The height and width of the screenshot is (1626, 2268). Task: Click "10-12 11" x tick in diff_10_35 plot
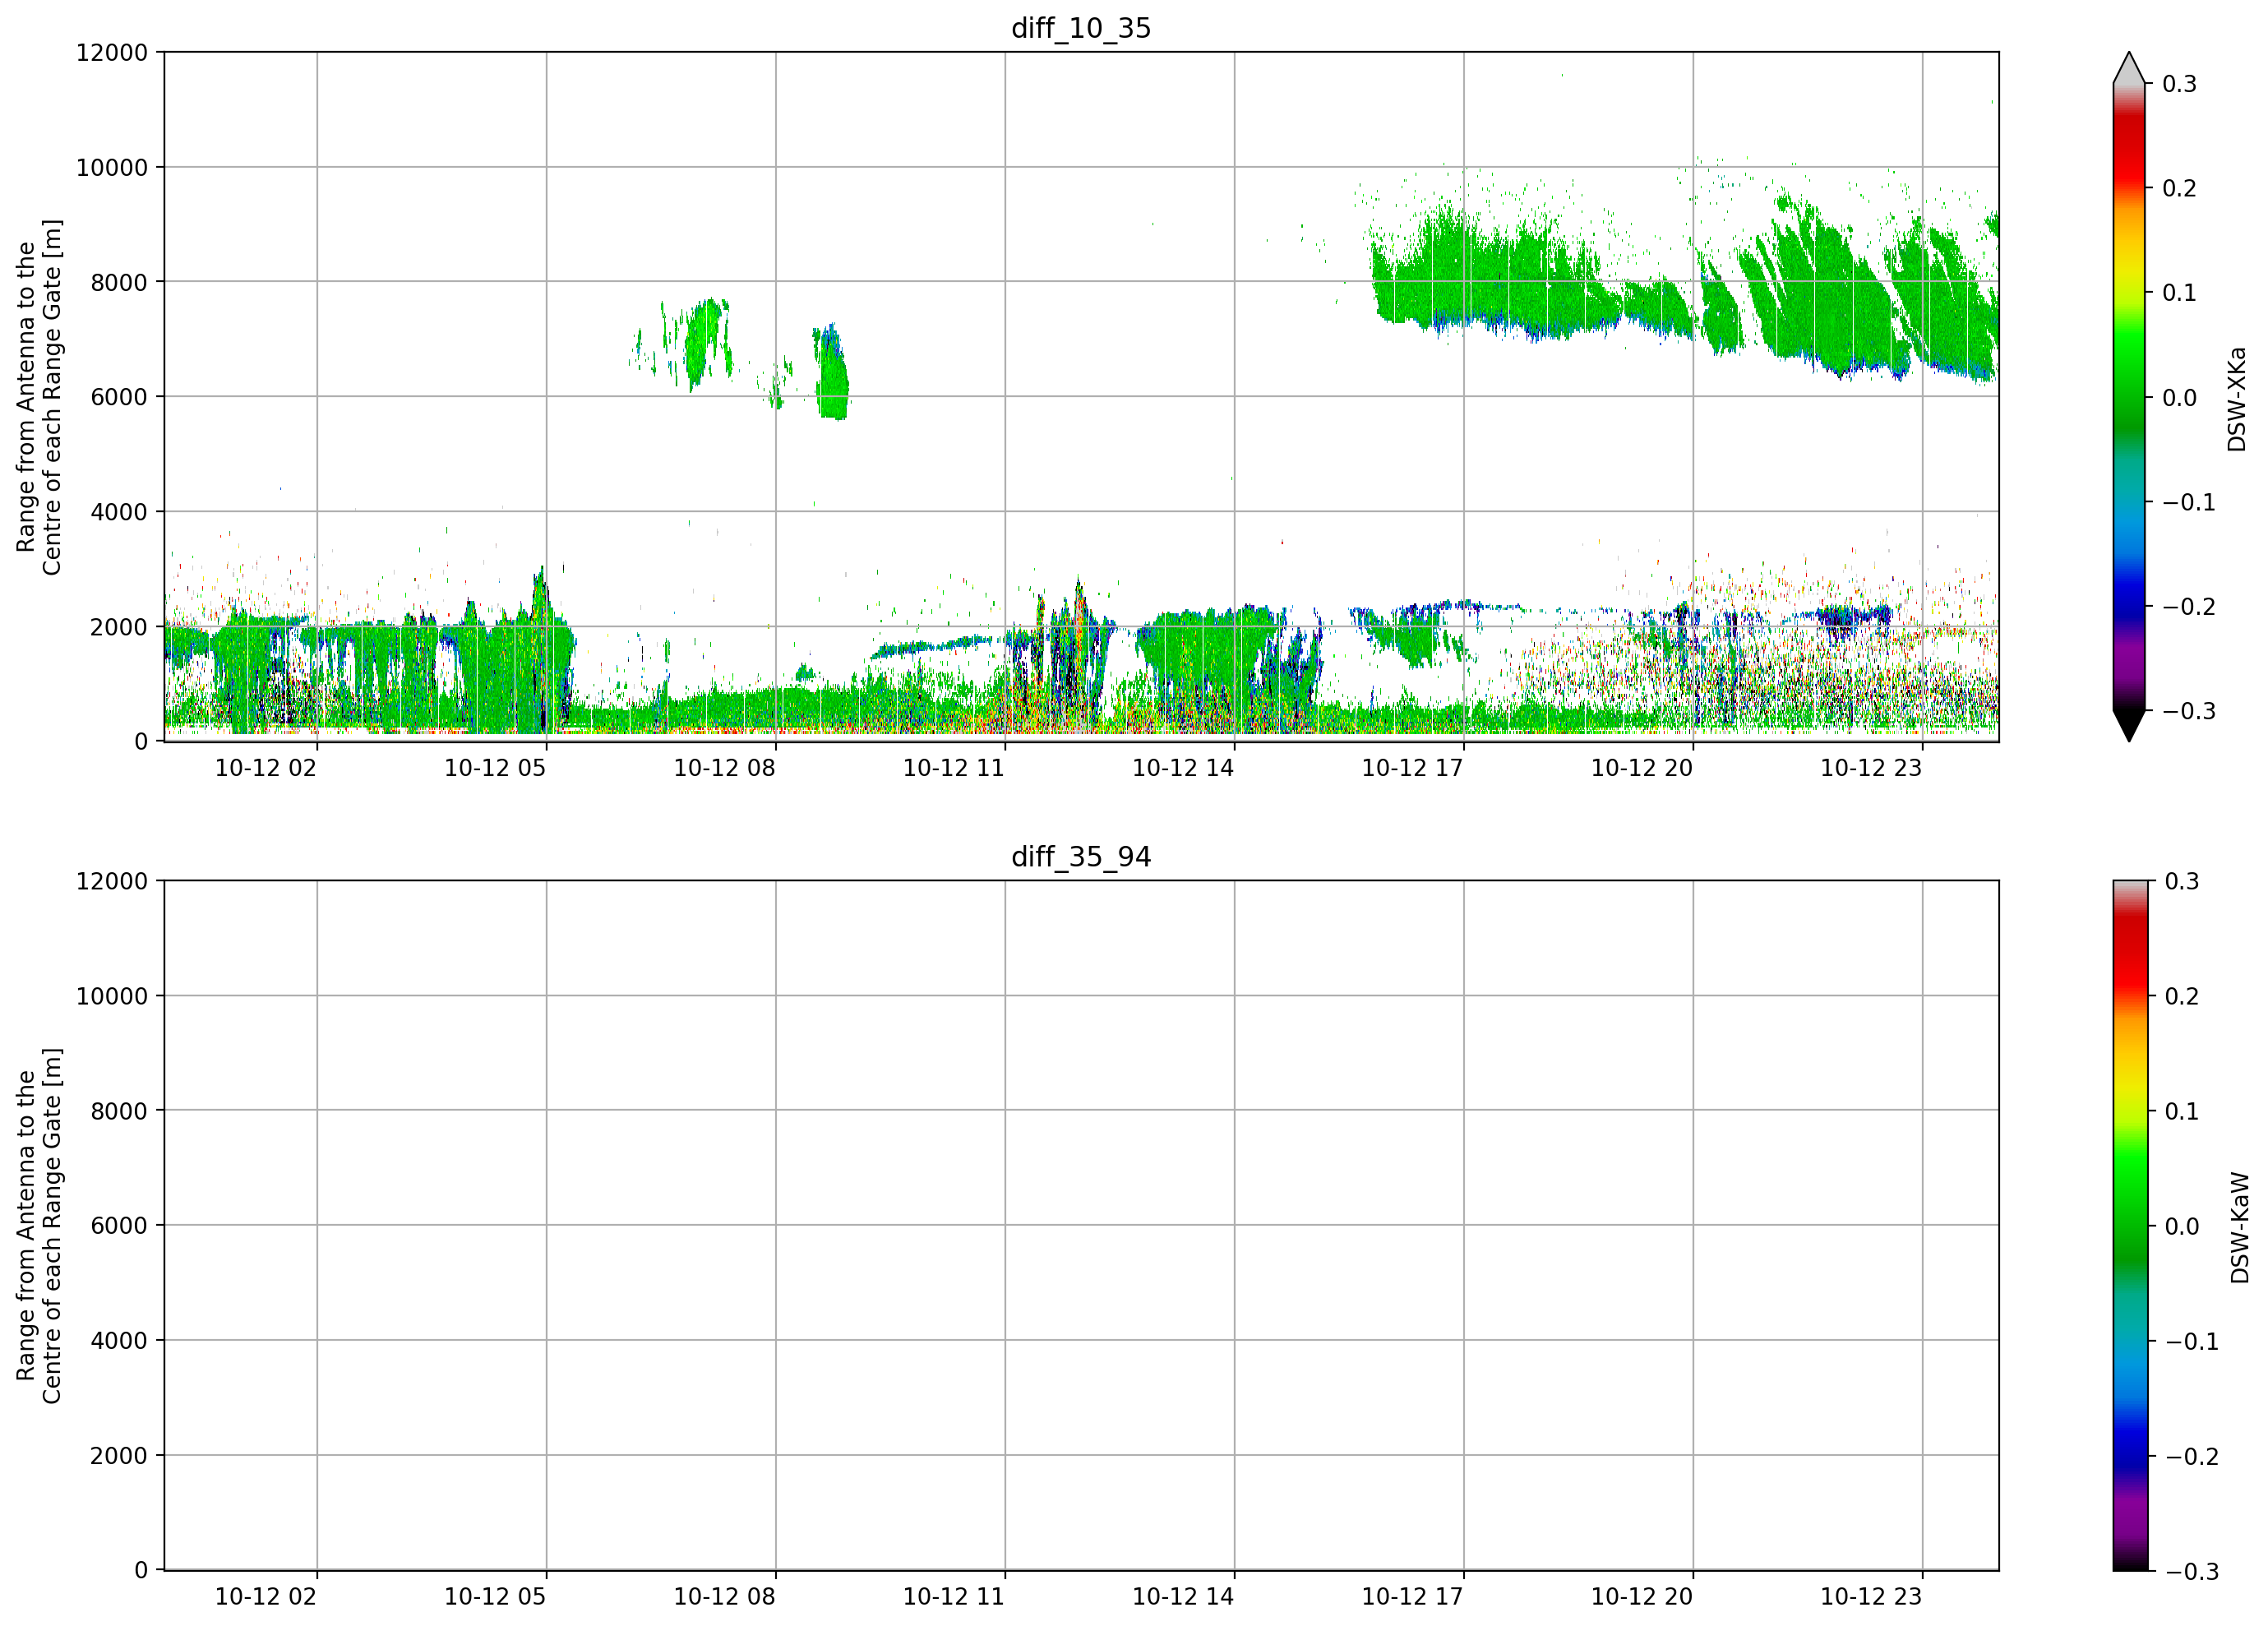tap(954, 768)
